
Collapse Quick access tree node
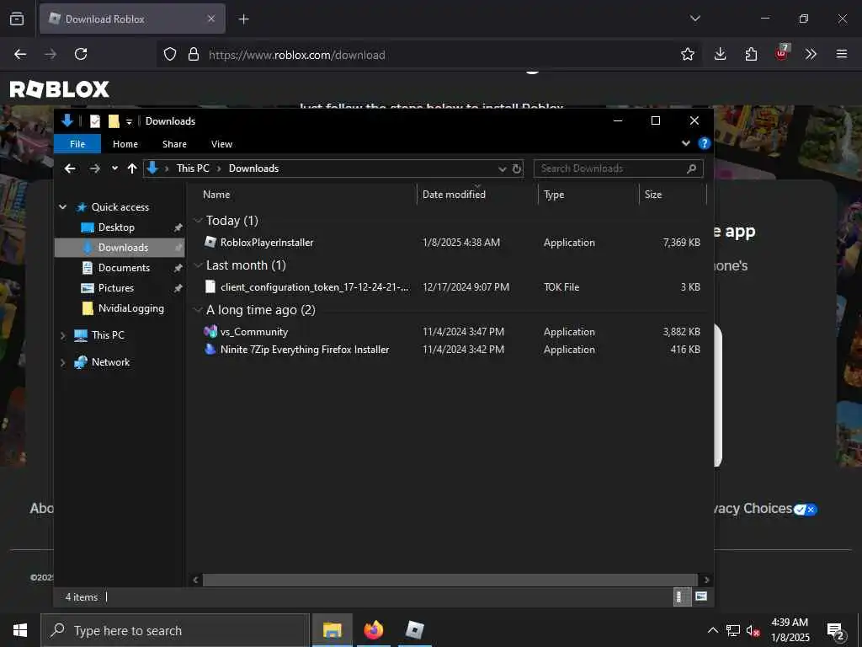pos(62,207)
